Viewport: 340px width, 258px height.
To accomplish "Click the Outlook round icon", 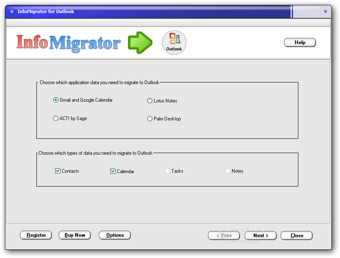I will (x=174, y=42).
